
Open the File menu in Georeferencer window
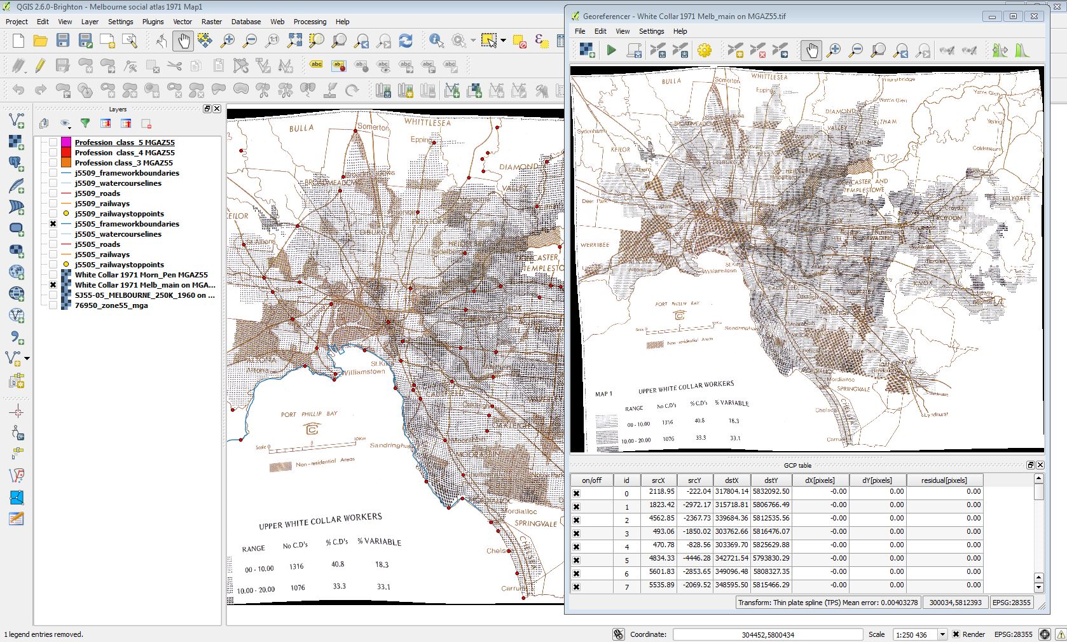(580, 31)
